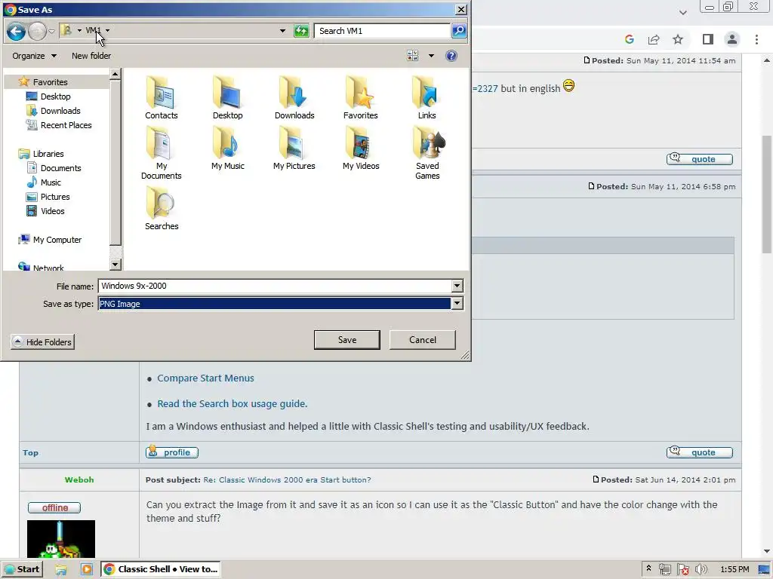Click the Top link in forum
Viewport: 773px width, 579px height.
(x=30, y=452)
